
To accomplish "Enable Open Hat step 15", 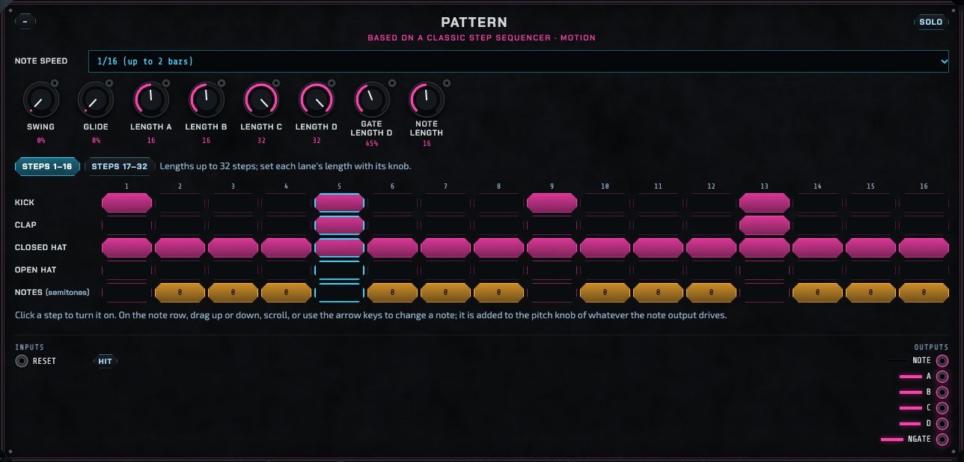I will 871,270.
